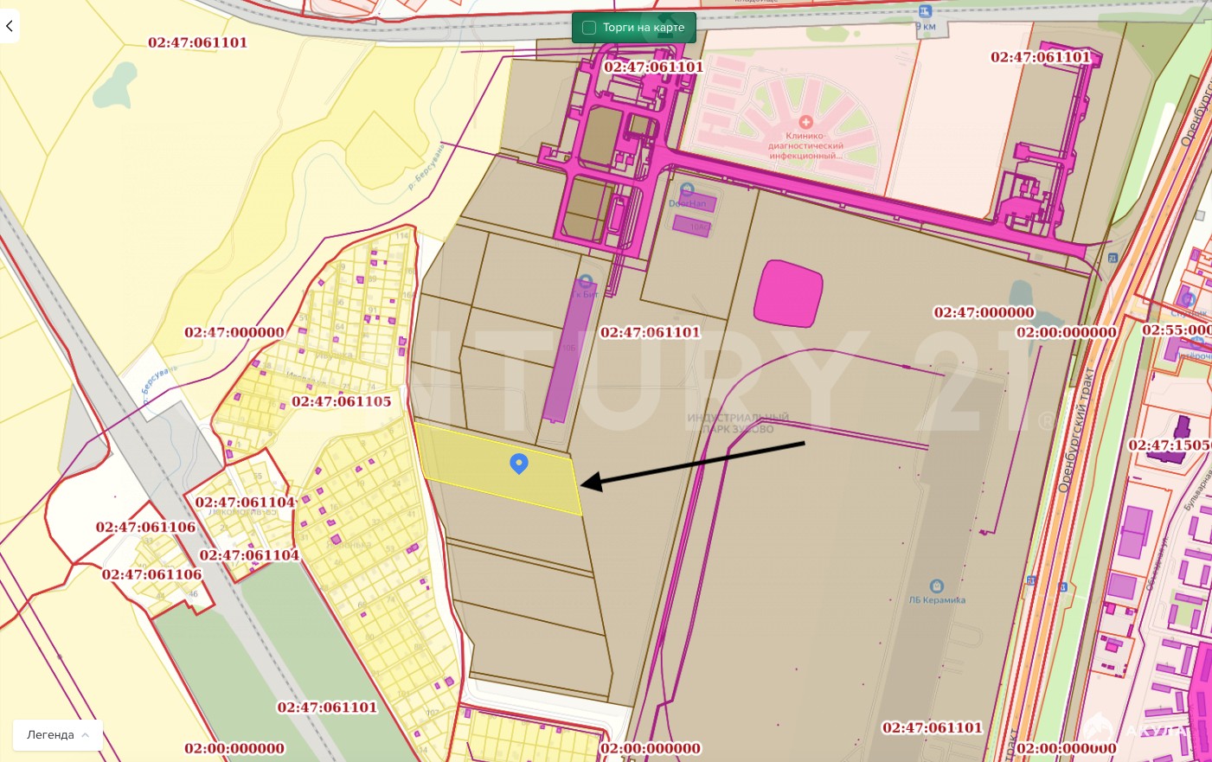Click the DoorHan place icon
Image resolution: width=1212 pixels, height=762 pixels.
click(687, 189)
